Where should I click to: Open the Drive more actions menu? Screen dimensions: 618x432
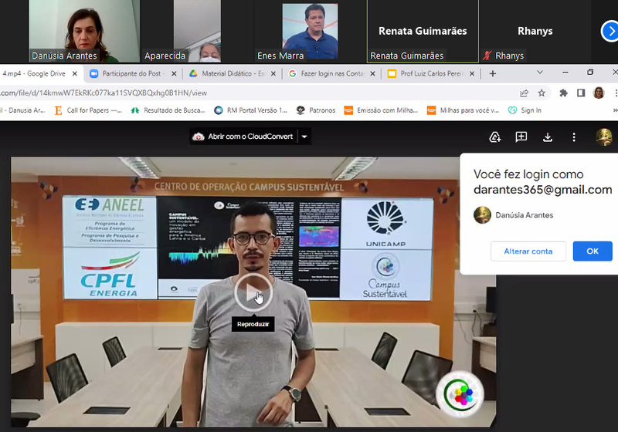point(574,137)
